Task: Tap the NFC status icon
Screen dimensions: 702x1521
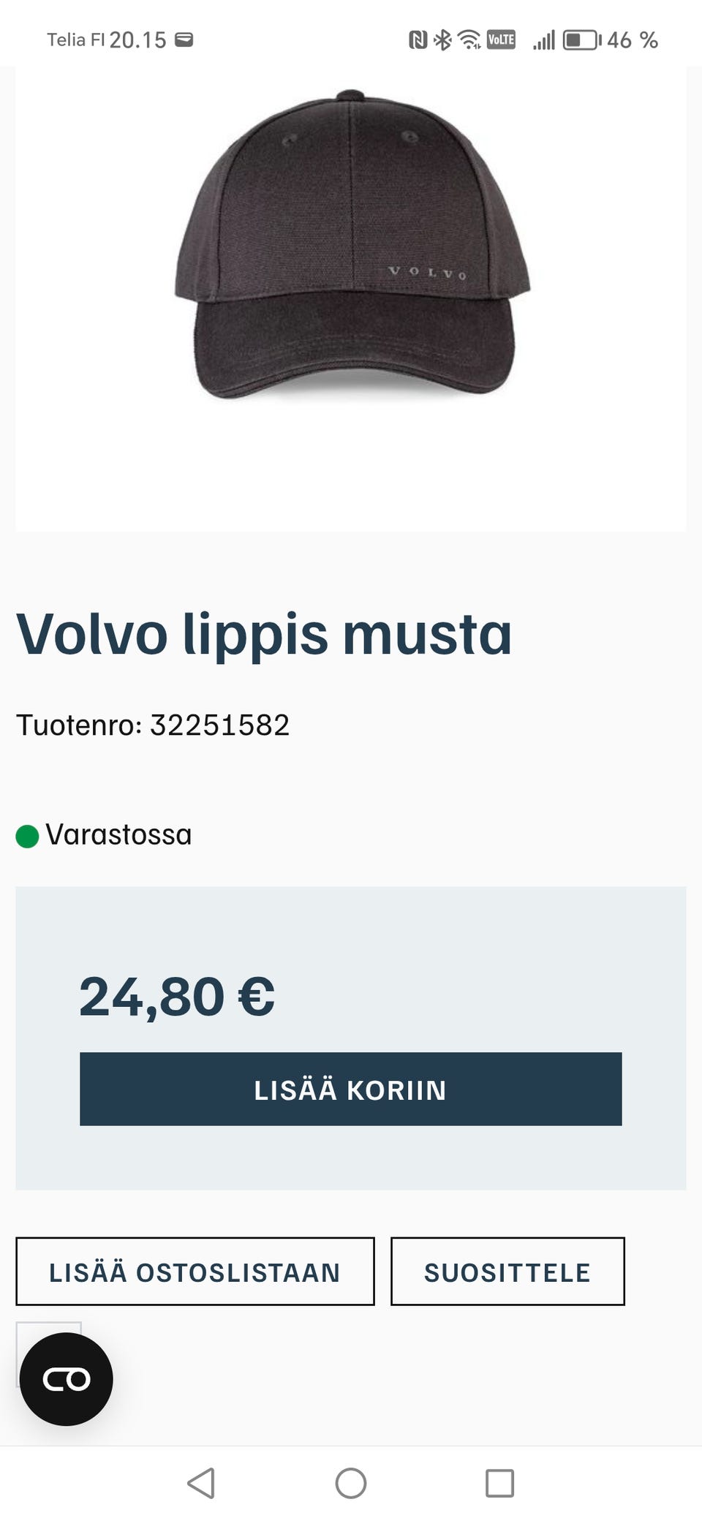Action: (x=418, y=39)
